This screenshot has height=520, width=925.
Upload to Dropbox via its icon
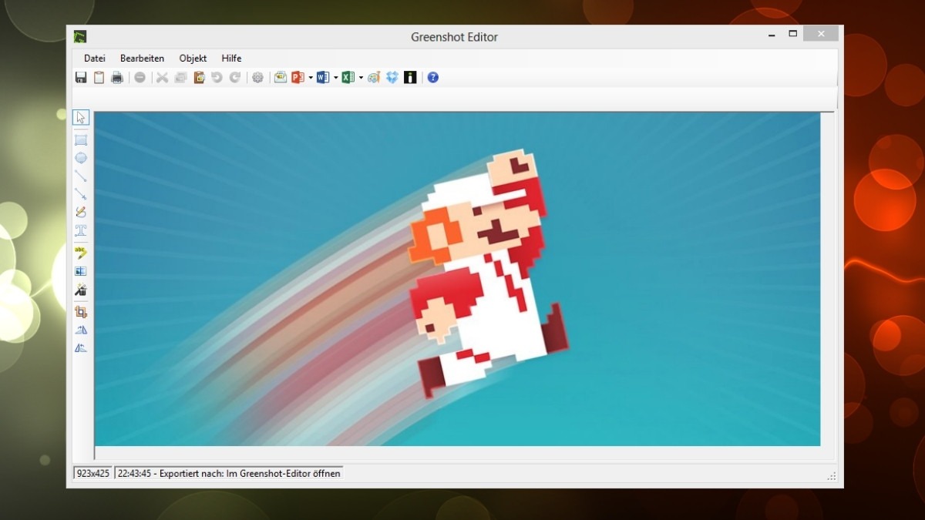coord(392,77)
